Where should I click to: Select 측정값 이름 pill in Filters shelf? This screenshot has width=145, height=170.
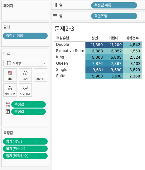tap(25, 36)
